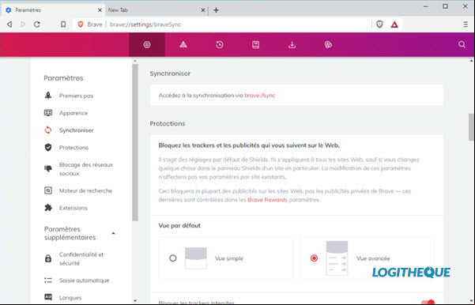475x305 pixels.
Task: Open the History clock icon in the toolbar
Action: [220, 45]
